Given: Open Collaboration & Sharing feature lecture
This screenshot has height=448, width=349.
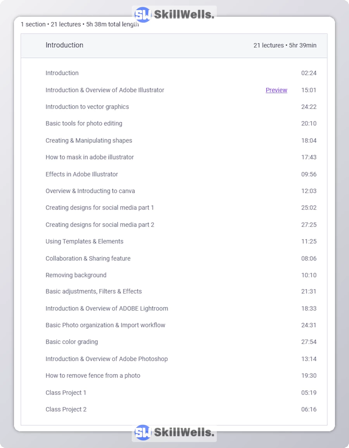Looking at the screenshot, I should pyautogui.click(x=88, y=258).
